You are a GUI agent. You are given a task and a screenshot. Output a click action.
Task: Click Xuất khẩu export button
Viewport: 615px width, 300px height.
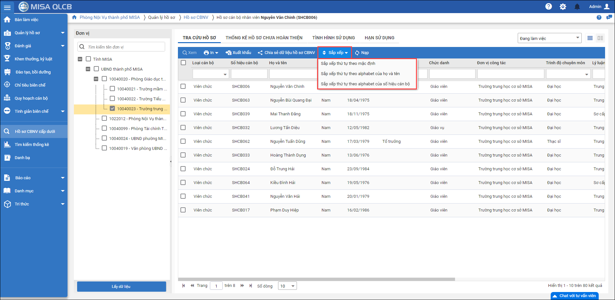point(238,53)
